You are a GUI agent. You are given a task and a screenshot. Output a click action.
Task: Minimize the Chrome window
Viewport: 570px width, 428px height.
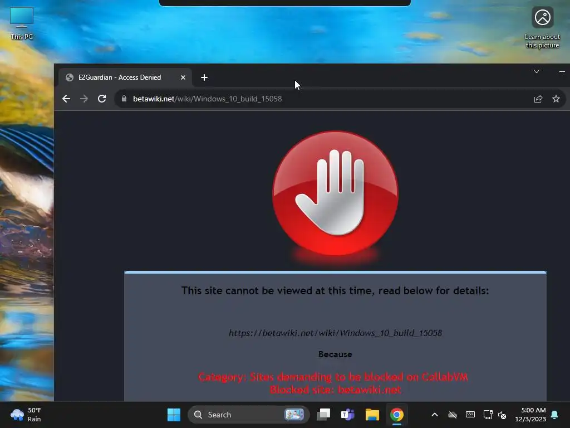coord(562,72)
